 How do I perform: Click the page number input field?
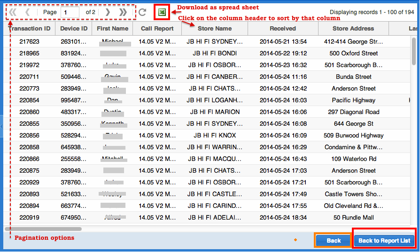click(70, 12)
